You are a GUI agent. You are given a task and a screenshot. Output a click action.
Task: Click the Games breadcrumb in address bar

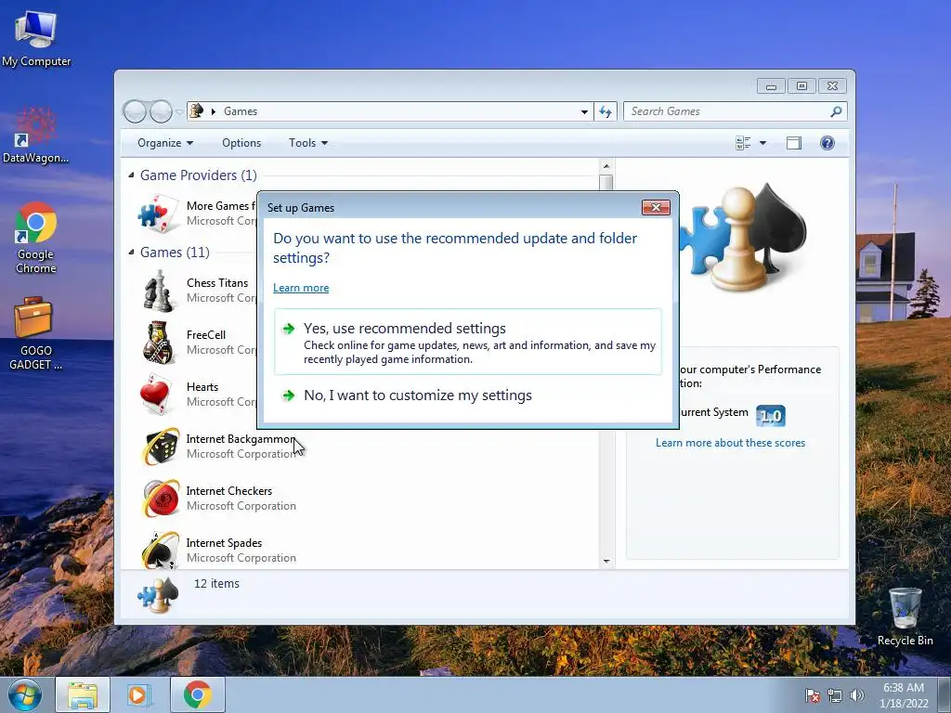241,111
